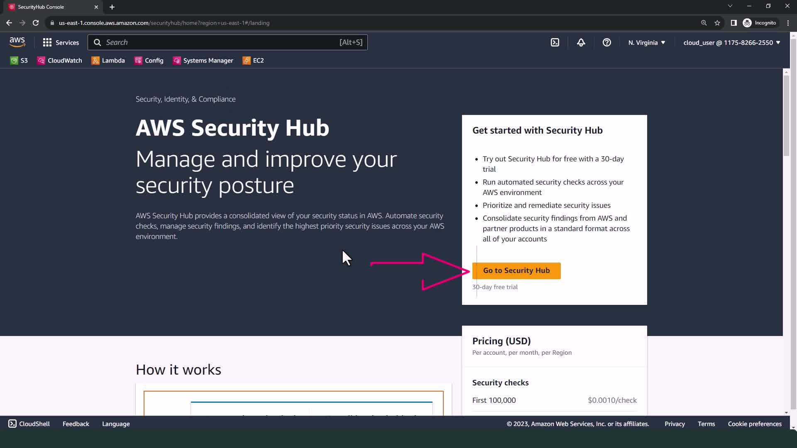This screenshot has height=448, width=797.
Task: Bookmark this page with star icon
Action: point(717,23)
